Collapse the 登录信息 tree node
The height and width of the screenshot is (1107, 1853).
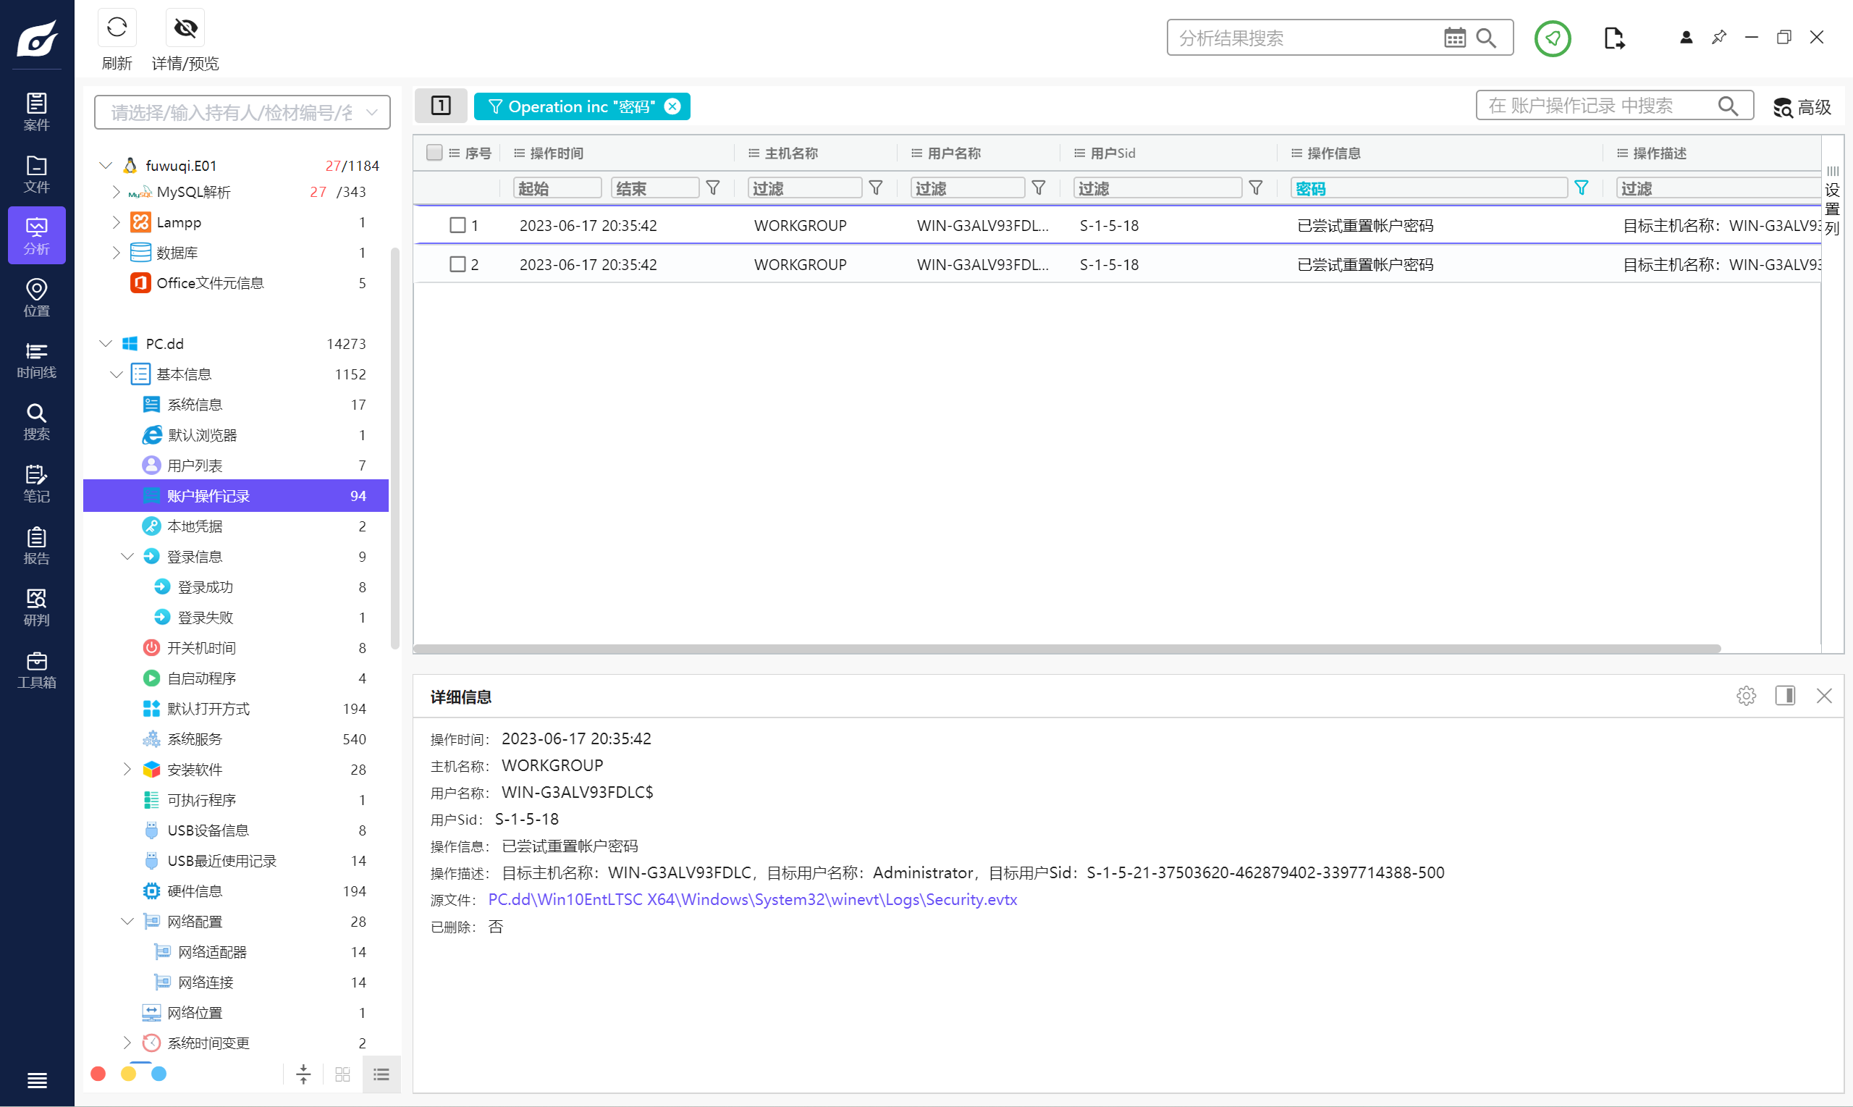click(127, 557)
